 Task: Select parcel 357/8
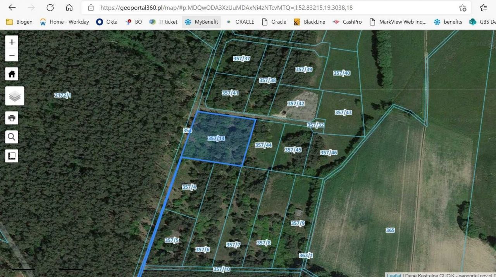(x=263, y=243)
